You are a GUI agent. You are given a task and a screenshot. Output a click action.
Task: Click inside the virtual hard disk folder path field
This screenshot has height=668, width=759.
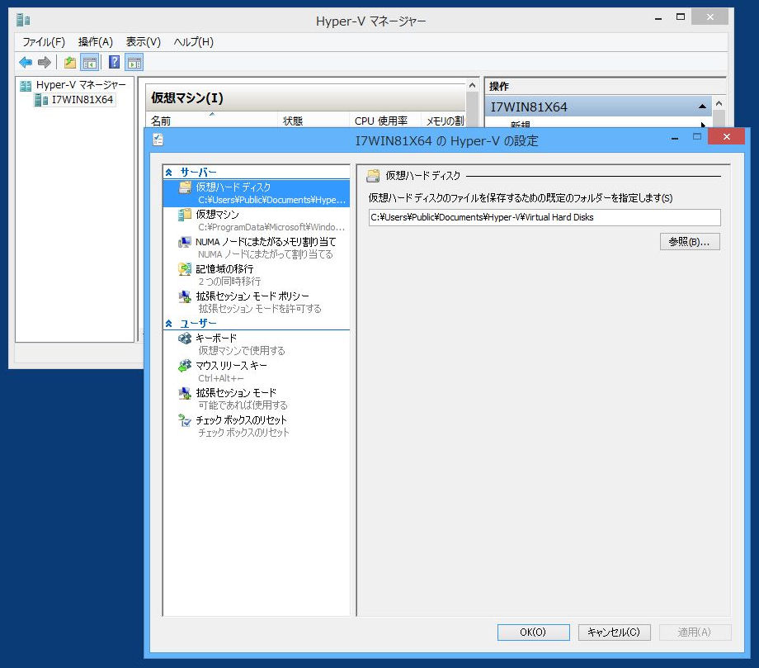(544, 217)
